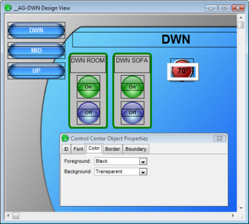Image resolution: width=249 pixels, height=224 pixels.
Task: Minimize the Design View window
Action: pos(211,8)
